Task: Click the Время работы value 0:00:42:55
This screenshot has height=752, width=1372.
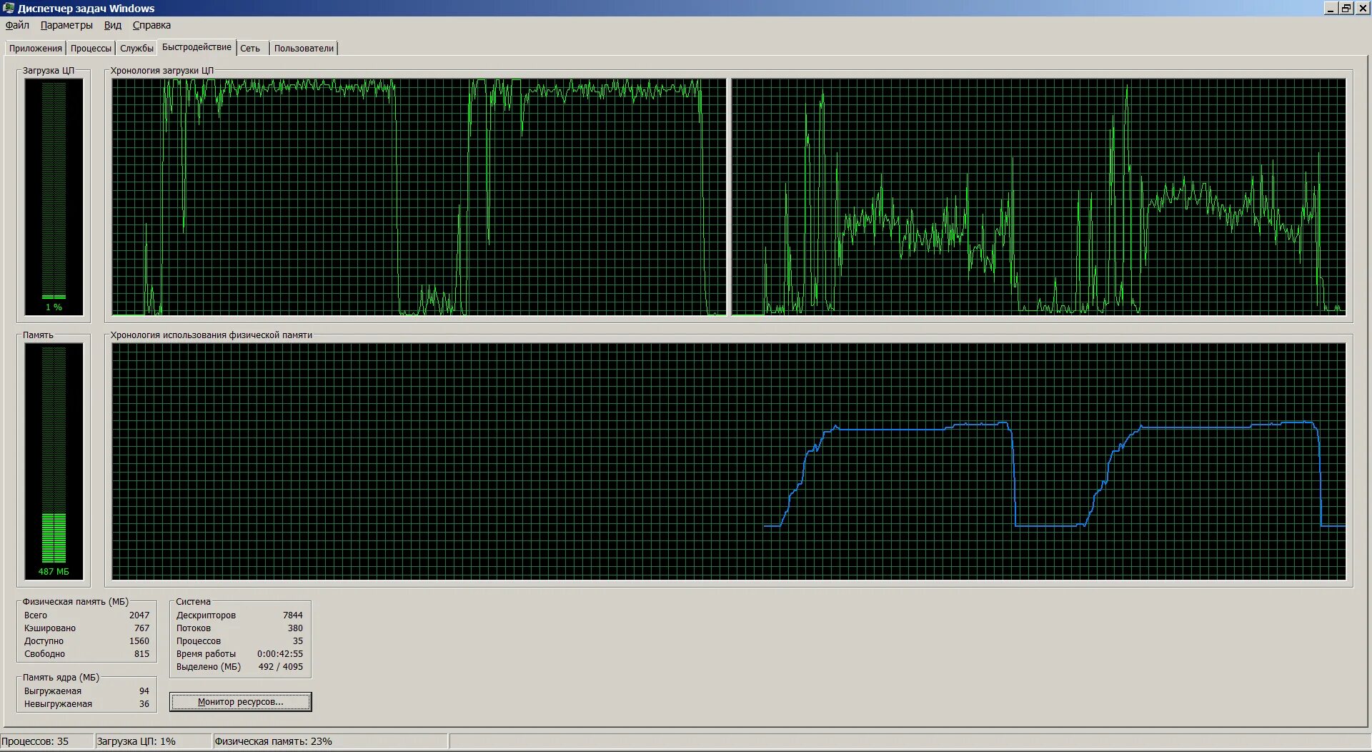Action: [280, 654]
